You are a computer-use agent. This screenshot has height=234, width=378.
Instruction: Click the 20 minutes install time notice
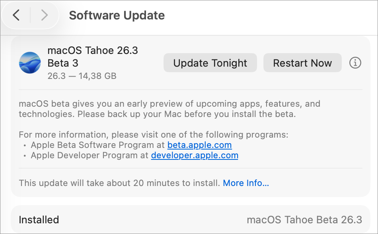point(119,183)
